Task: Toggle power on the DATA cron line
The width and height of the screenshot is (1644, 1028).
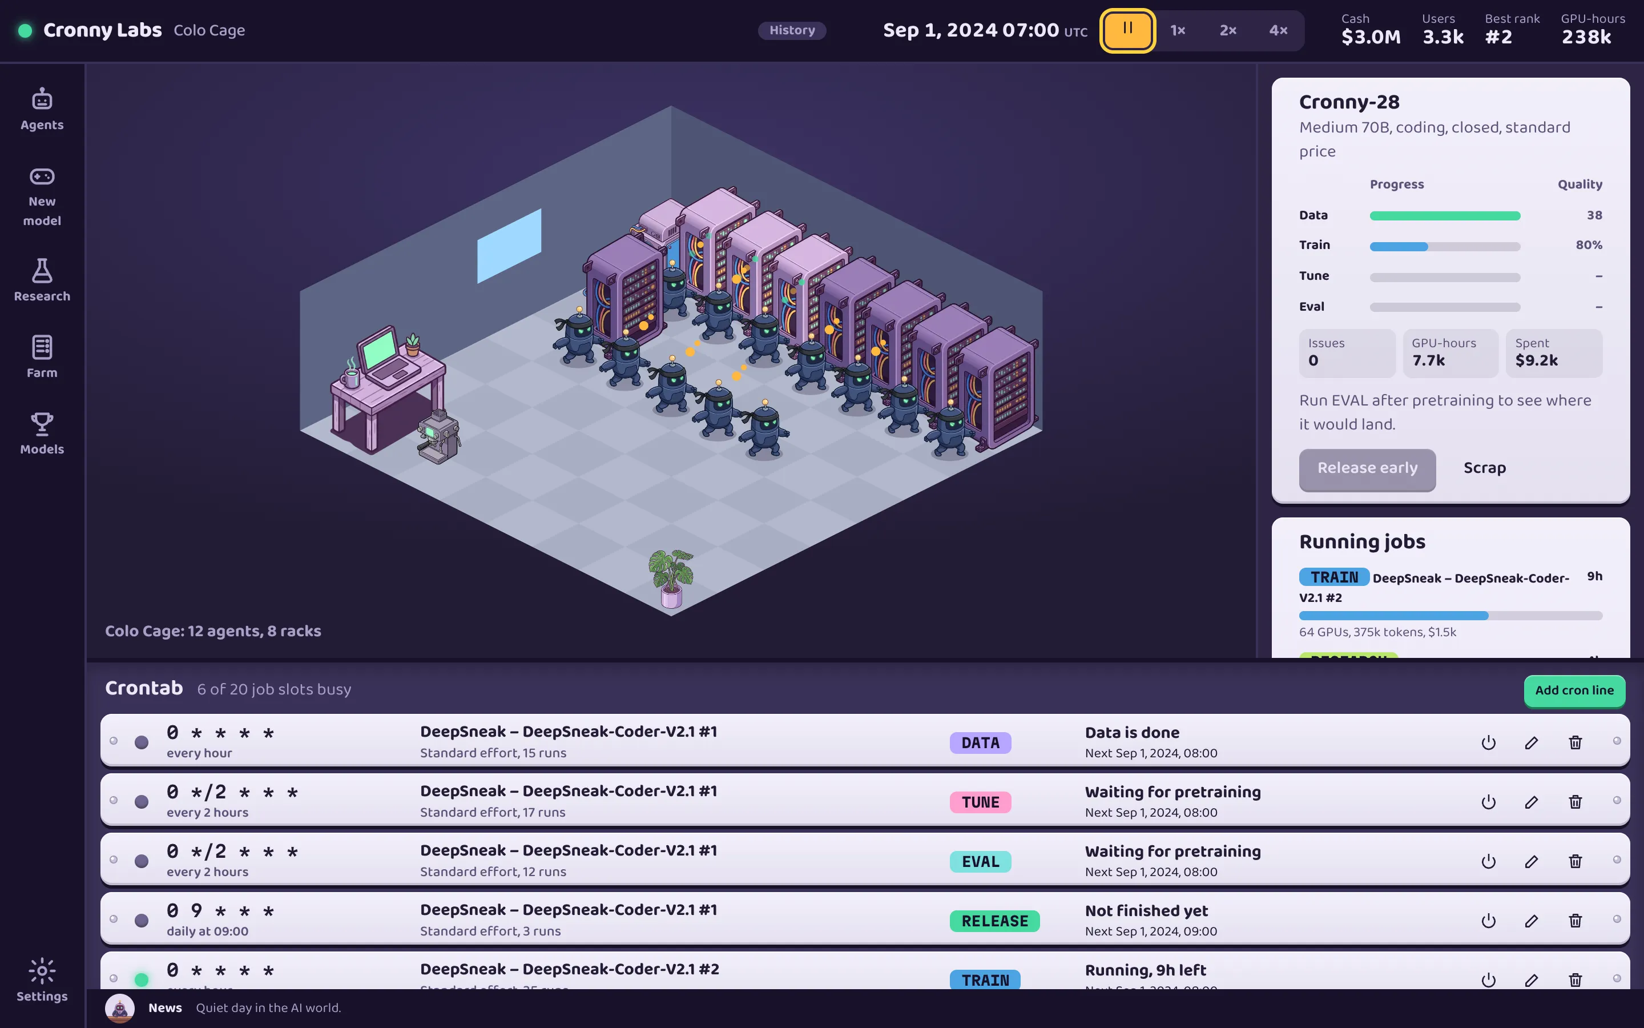Action: tap(1488, 742)
